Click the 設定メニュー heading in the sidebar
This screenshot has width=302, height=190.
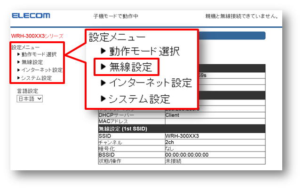tap(25, 47)
